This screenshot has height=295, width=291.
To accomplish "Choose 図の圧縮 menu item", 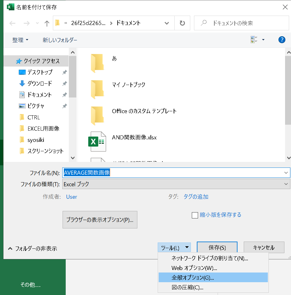I will pos(213,287).
